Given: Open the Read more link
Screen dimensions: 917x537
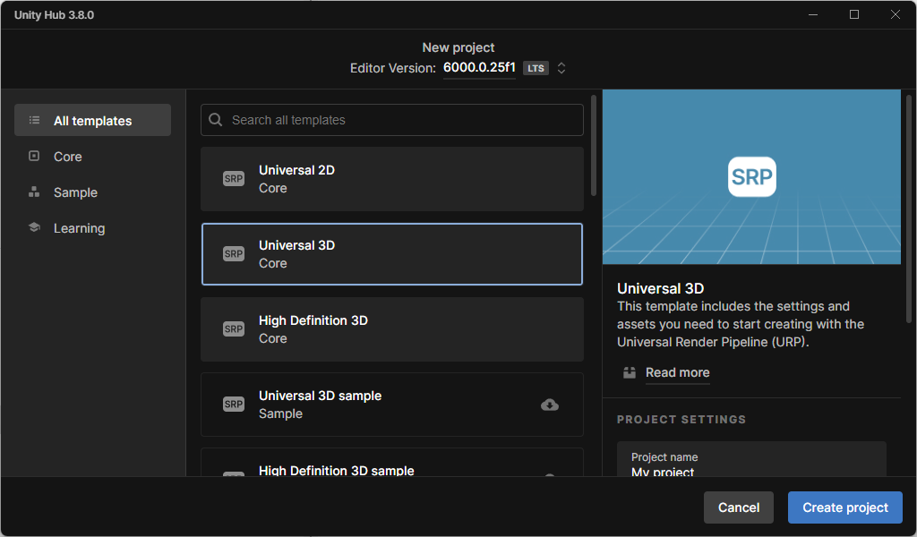Looking at the screenshot, I should point(677,372).
